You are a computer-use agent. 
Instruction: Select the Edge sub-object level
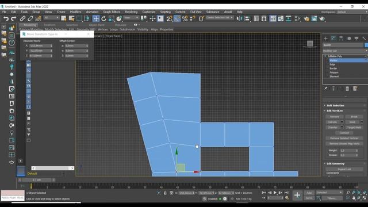[x=332, y=64]
